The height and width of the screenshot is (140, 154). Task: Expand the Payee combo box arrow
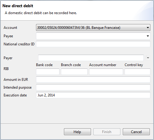tap(148, 36)
